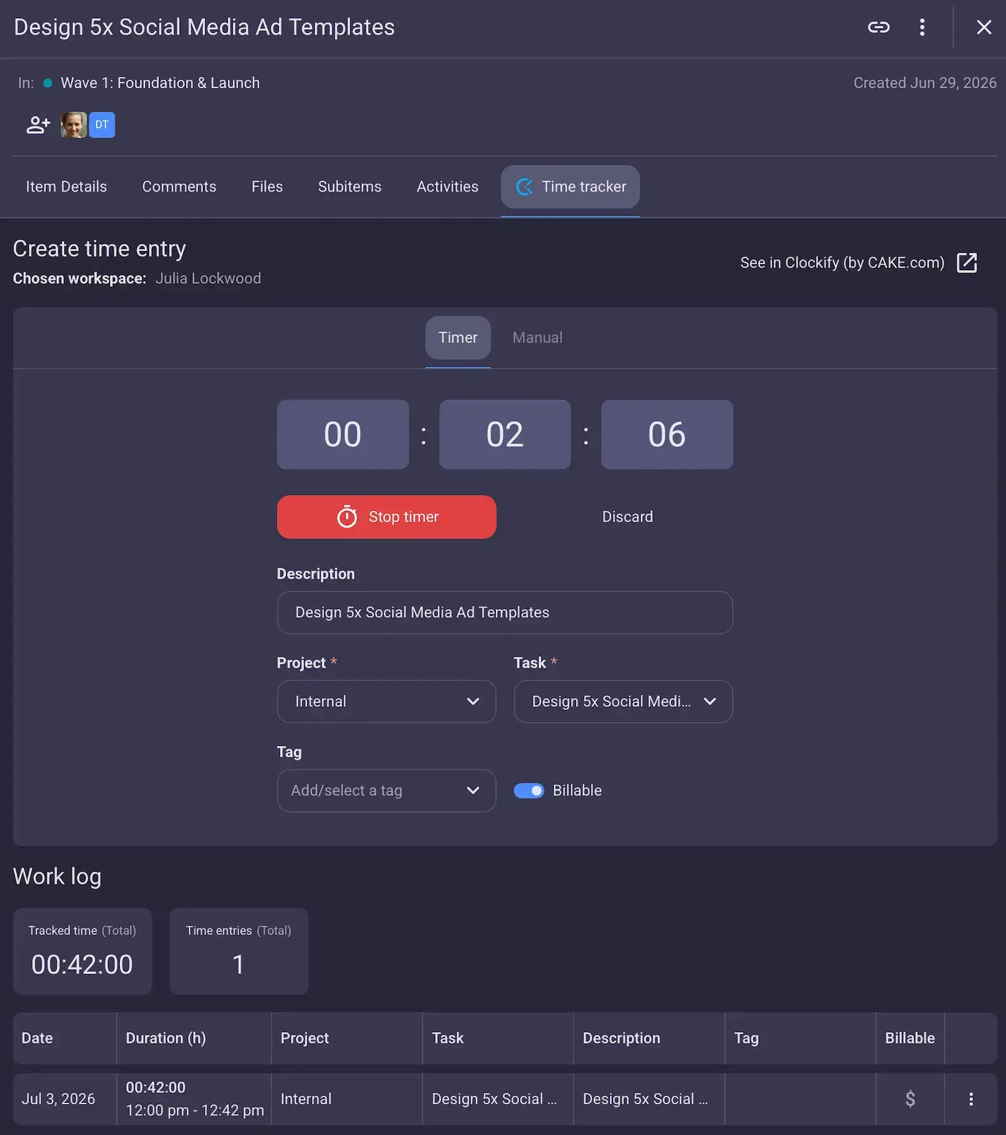Viewport: 1006px width, 1135px height.
Task: Close the item panel with X
Action: coord(984,27)
